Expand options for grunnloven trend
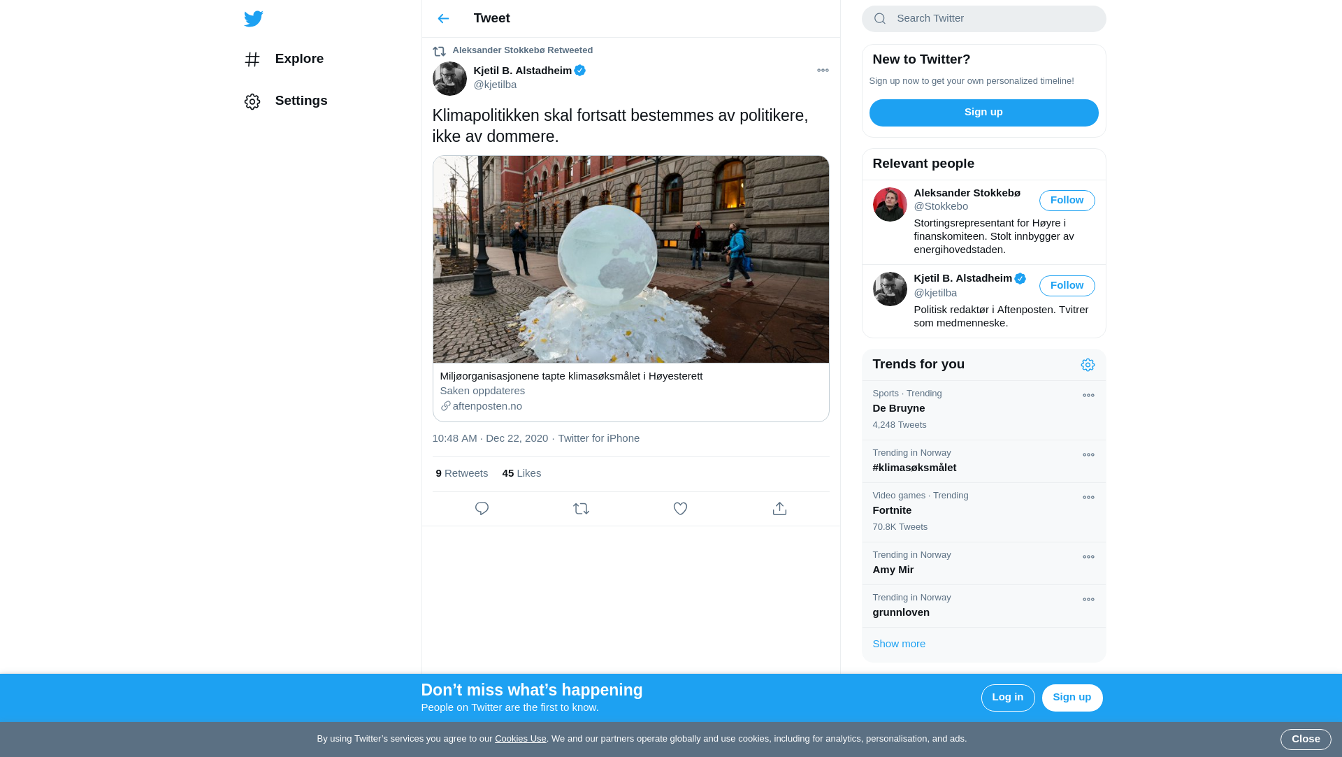This screenshot has width=1342, height=757. (x=1088, y=600)
